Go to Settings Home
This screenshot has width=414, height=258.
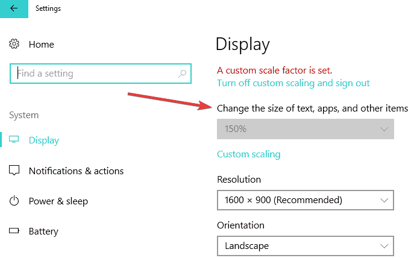coord(41,45)
